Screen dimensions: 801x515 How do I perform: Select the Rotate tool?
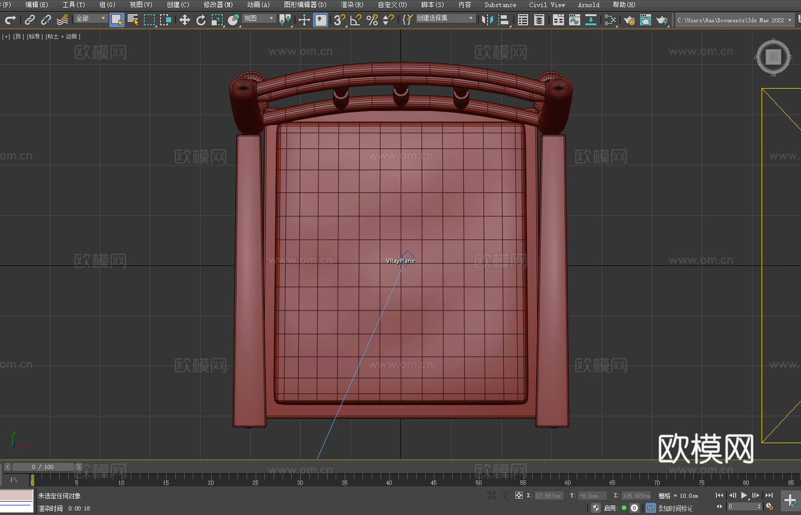(x=201, y=20)
